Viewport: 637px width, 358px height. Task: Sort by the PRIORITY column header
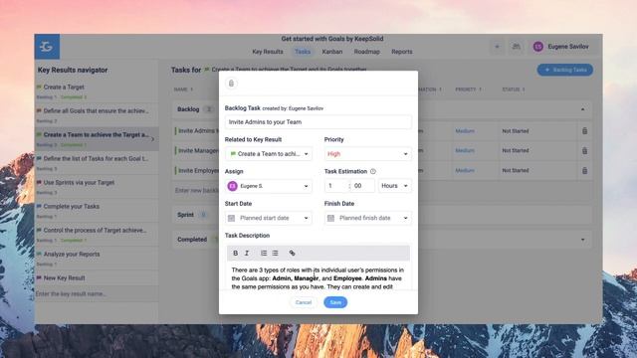(468, 89)
